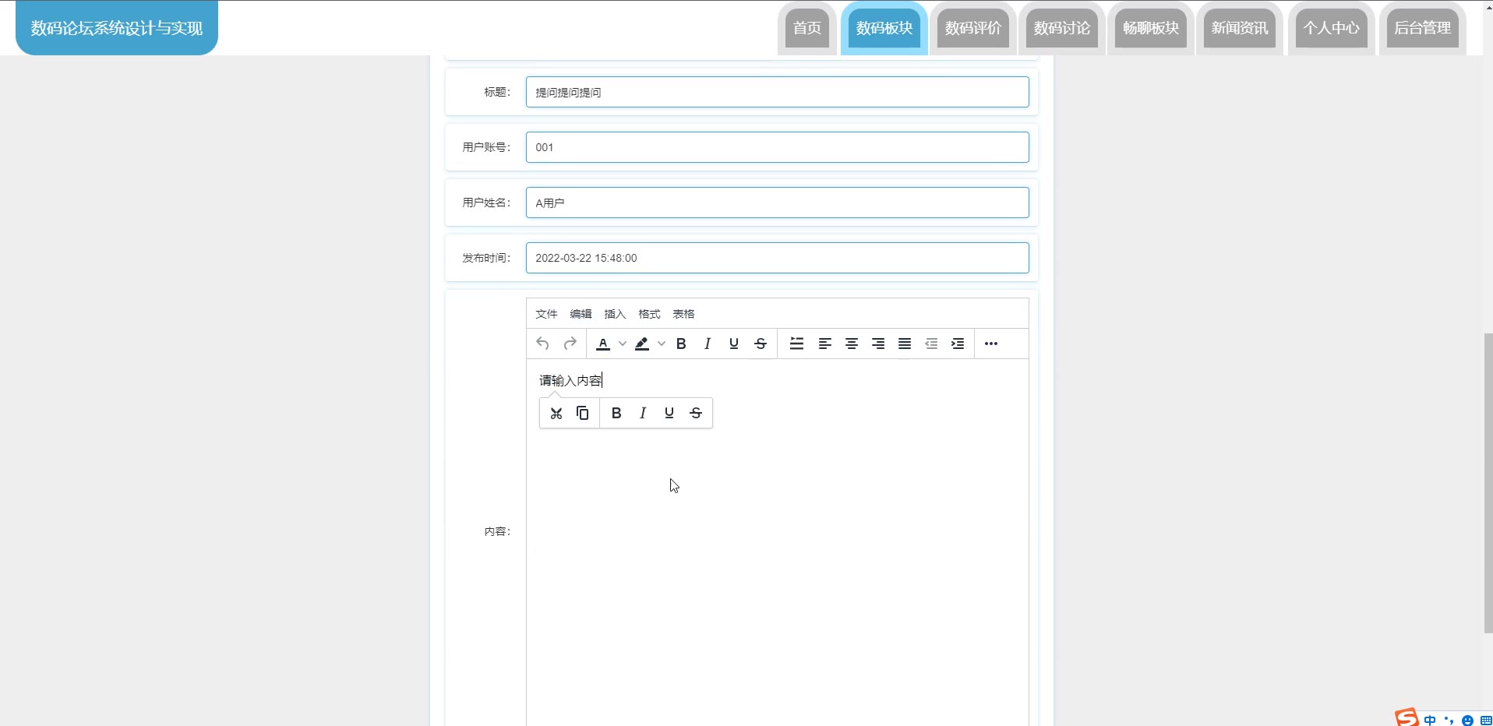This screenshot has width=1493, height=726.
Task: Toggle Chinese input mode 中 indicator
Action: coord(1430,720)
